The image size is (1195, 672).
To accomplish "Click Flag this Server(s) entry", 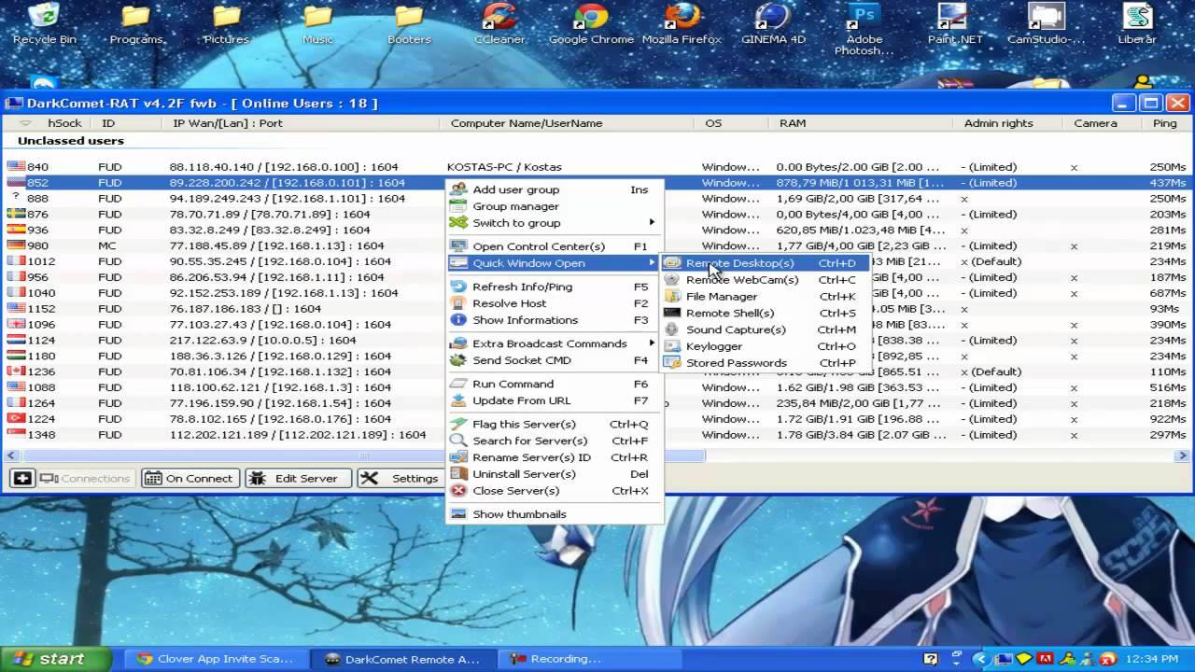I will click(x=553, y=424).
